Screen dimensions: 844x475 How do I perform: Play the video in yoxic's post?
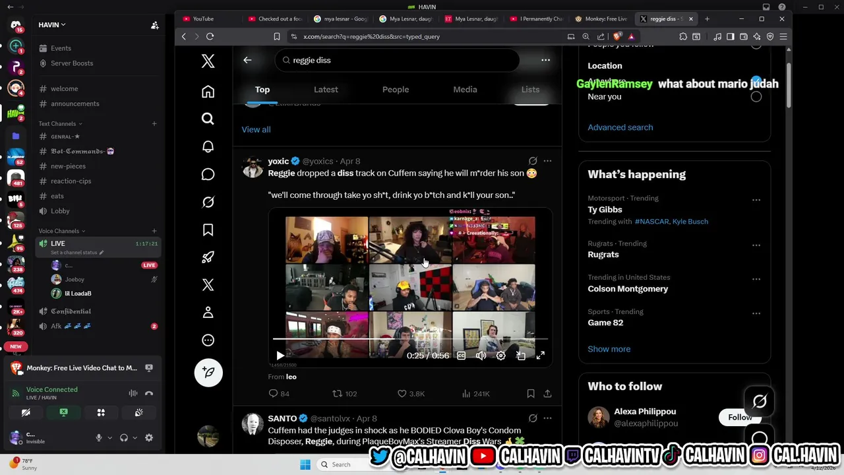point(280,356)
